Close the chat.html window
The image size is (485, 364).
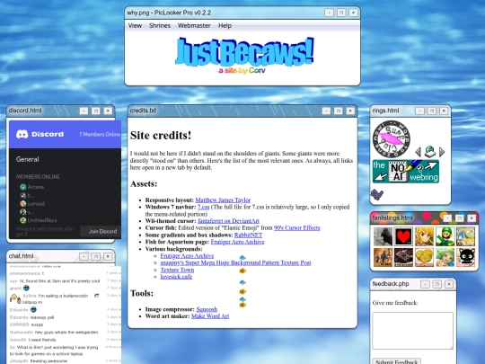(x=108, y=256)
